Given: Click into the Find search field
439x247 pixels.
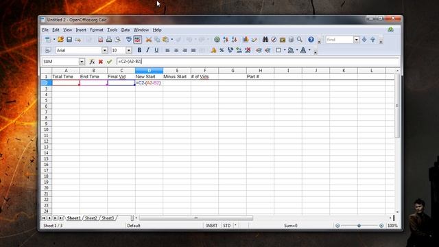Looking at the screenshot, I should point(340,40).
